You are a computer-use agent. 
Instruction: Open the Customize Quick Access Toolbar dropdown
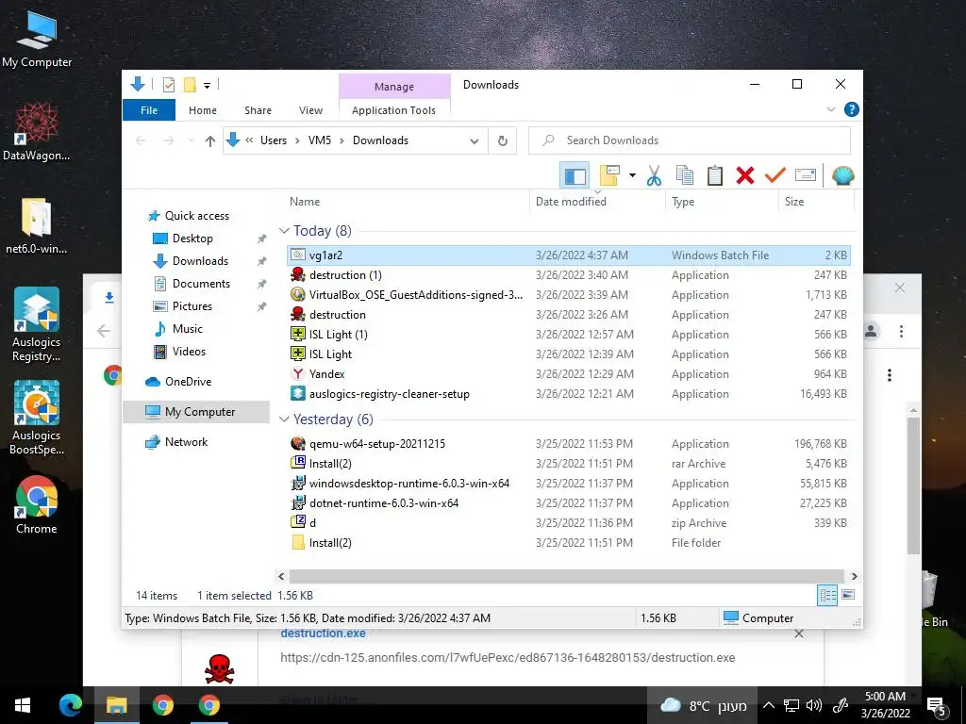pos(207,86)
